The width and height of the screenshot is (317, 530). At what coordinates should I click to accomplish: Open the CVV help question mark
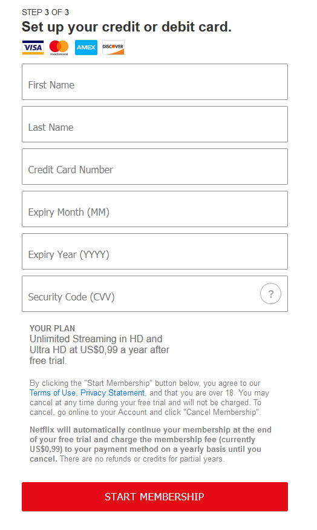[270, 294]
